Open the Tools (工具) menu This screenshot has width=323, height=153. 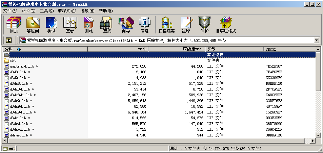[x=47, y=11]
